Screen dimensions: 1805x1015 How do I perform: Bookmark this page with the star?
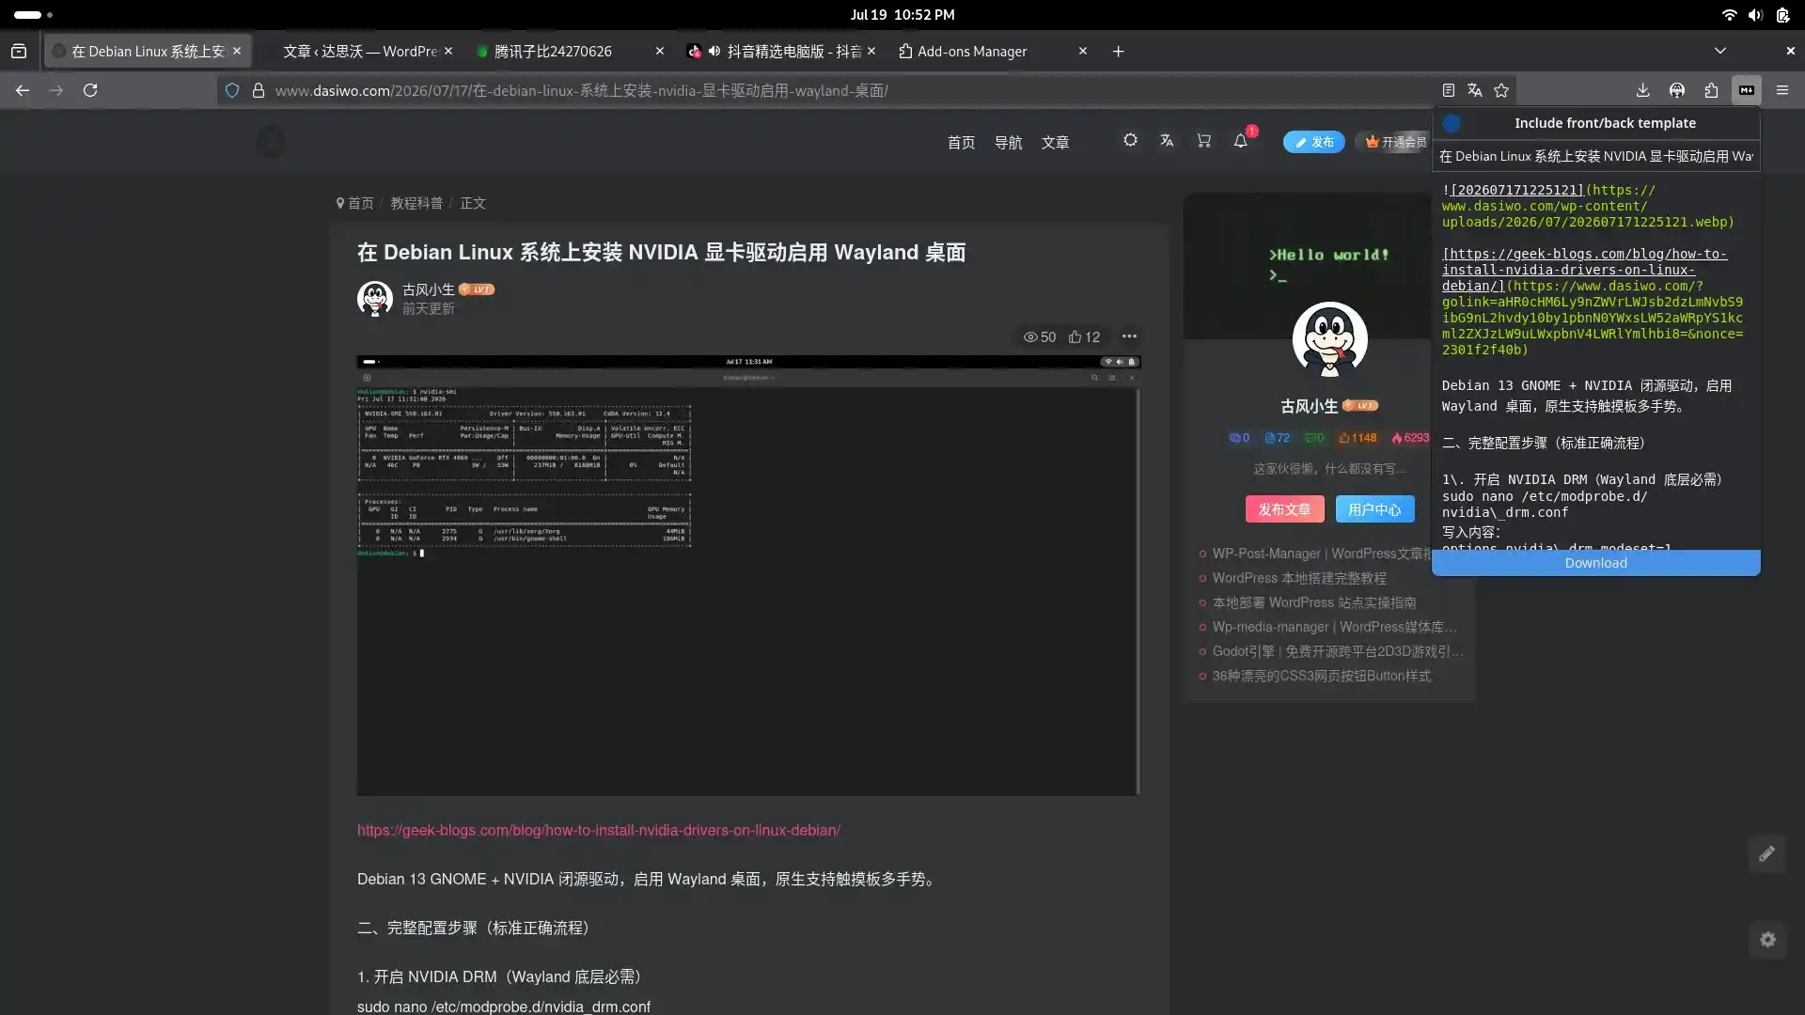(1501, 90)
